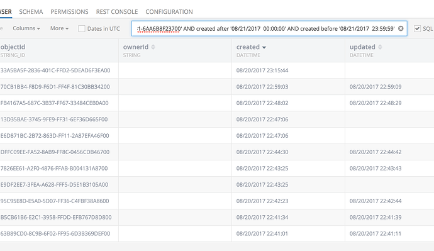Viewport: 434px width, 251px height.
Task: Select objectId FB4167A5-687C-3B37-FF67-33484CEB0A00
Action: (54, 103)
